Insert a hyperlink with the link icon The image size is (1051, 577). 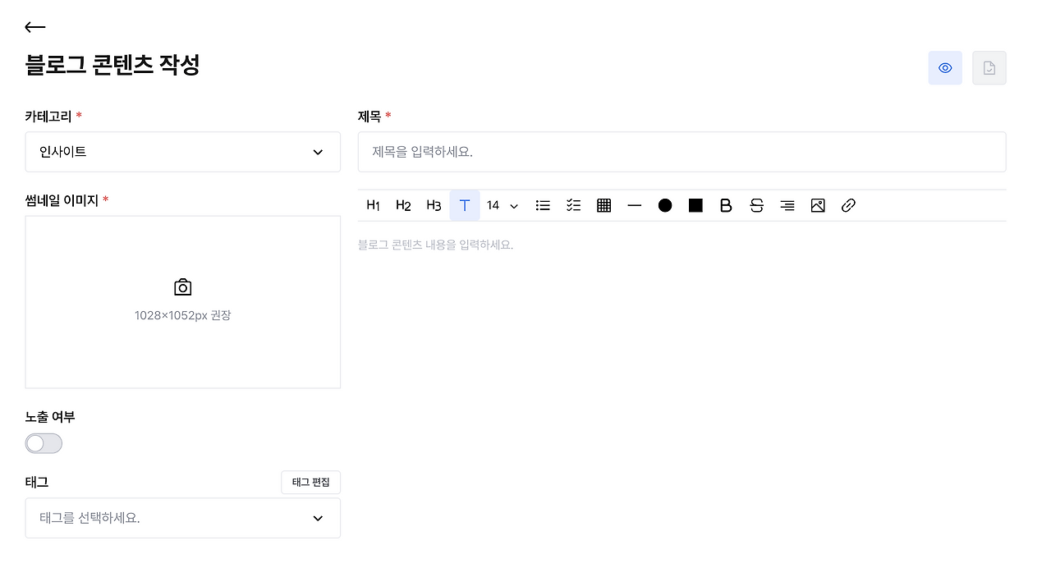click(848, 205)
